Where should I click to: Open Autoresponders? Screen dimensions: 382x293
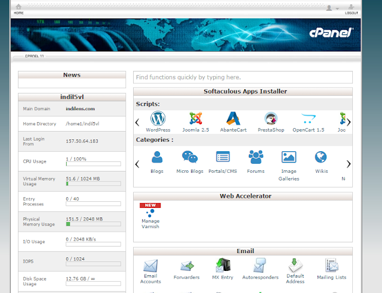260,269
